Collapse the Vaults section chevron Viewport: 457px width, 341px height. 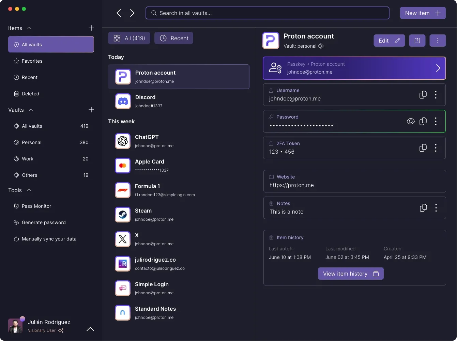31,110
